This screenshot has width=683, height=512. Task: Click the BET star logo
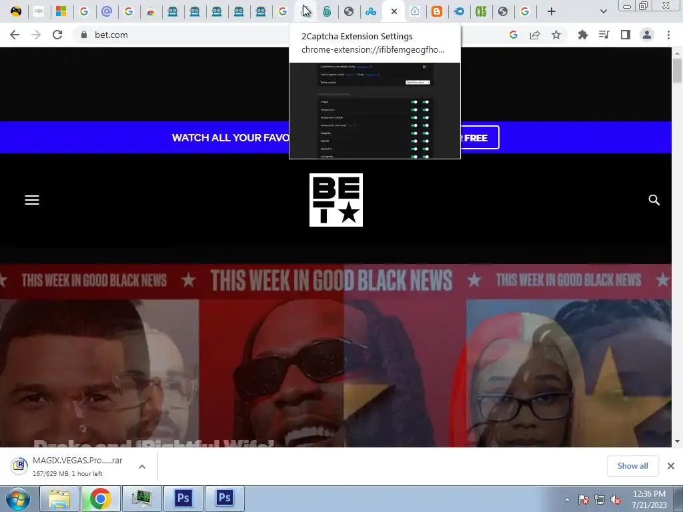336,200
